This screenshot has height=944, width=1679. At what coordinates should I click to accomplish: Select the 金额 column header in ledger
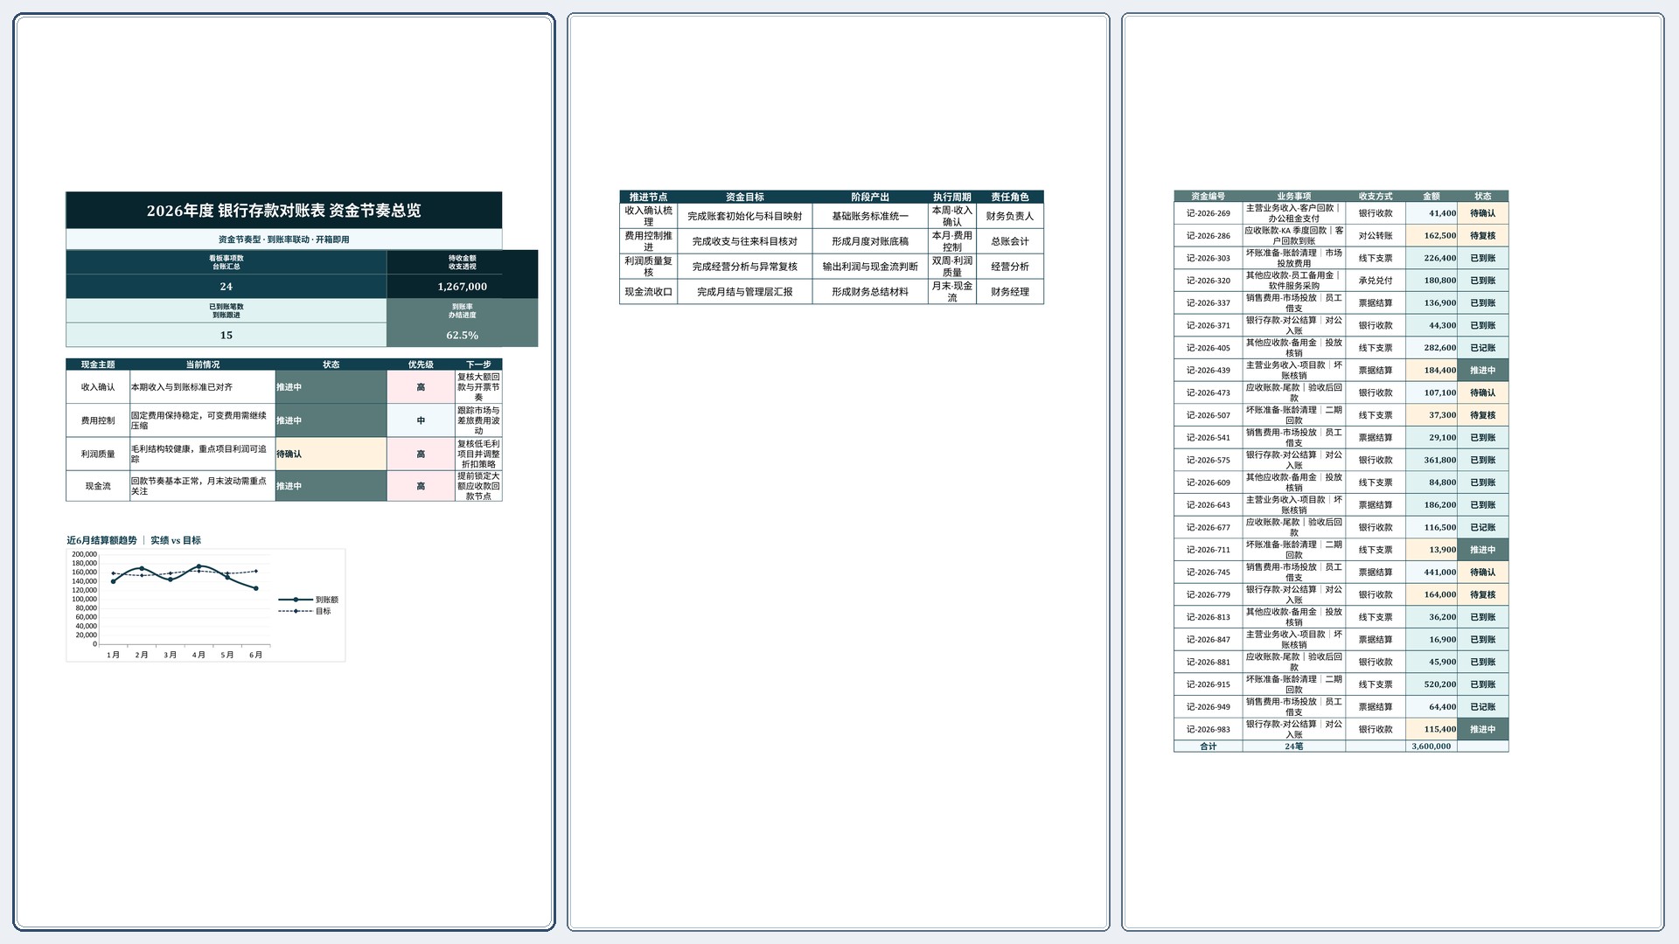pyautogui.click(x=1432, y=197)
